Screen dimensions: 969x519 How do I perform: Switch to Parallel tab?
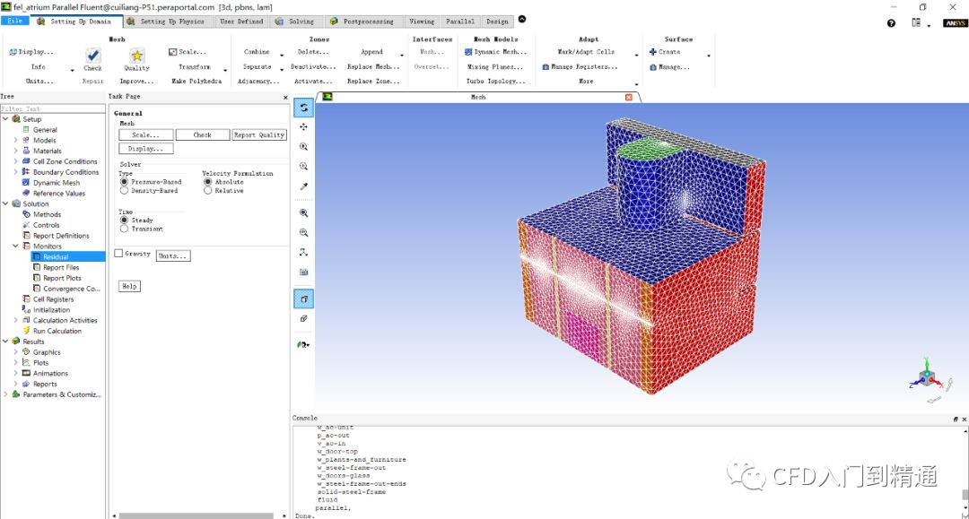pos(460,21)
